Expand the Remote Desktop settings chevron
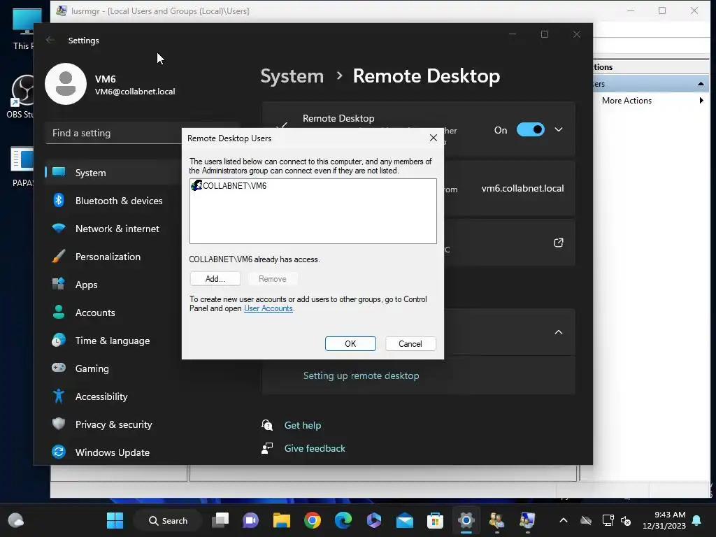The height and width of the screenshot is (537, 716). 559,129
